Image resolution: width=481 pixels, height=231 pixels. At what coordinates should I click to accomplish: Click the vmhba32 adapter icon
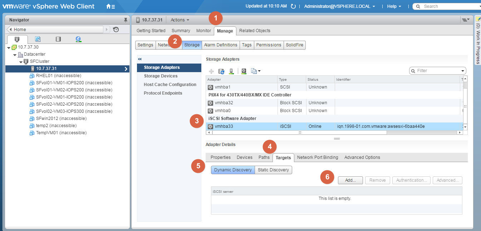click(210, 103)
